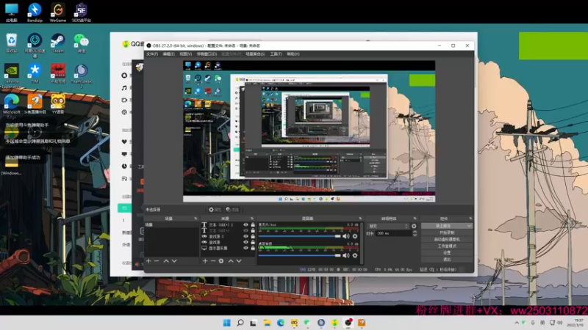Image resolution: width=588 pixels, height=330 pixels.
Task: Move scene down in the scenes list
Action: tap(174, 261)
